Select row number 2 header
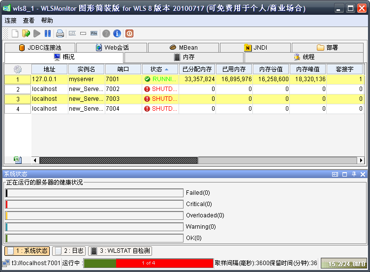 click(18, 89)
